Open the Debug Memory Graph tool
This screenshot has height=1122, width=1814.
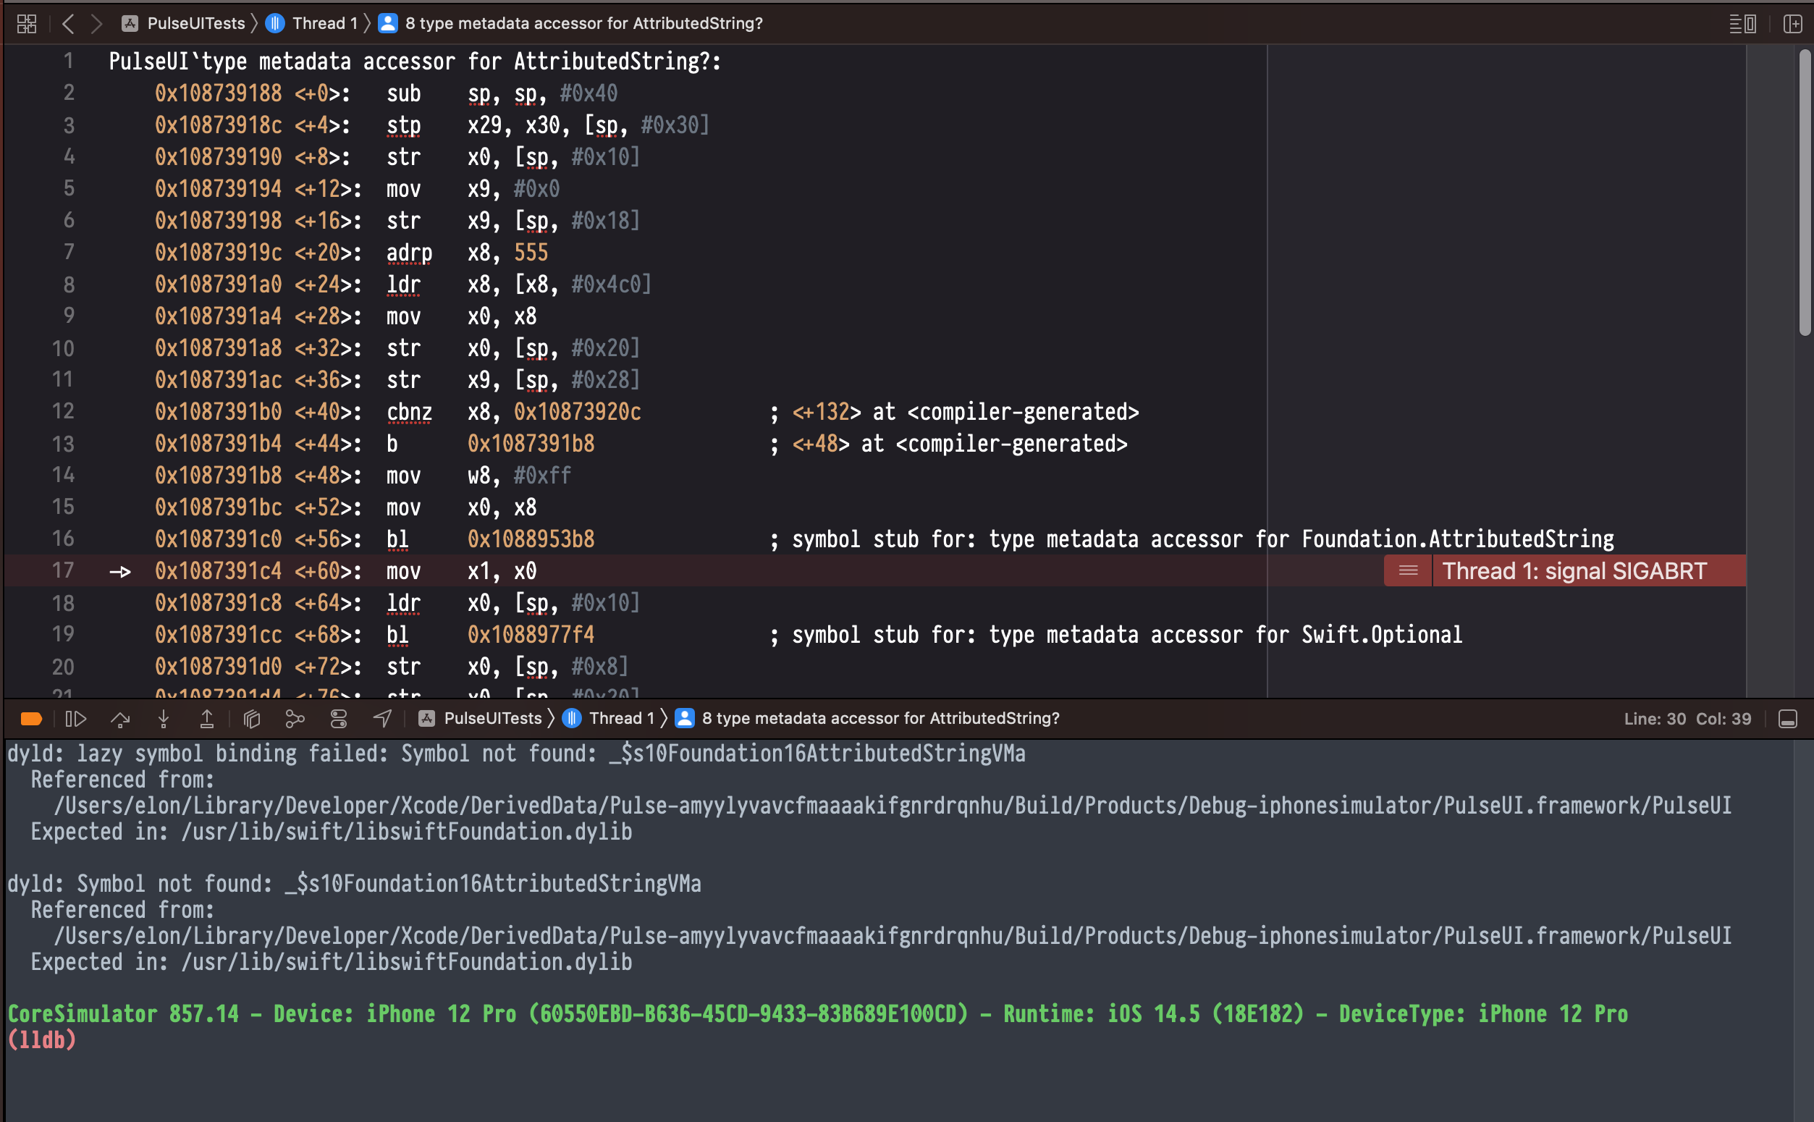tap(295, 718)
